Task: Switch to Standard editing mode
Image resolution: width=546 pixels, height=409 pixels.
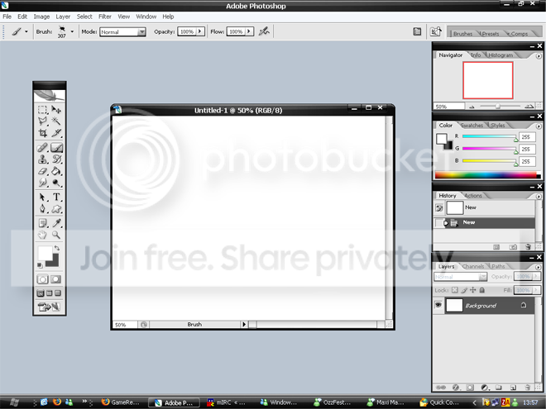Action: click(42, 279)
